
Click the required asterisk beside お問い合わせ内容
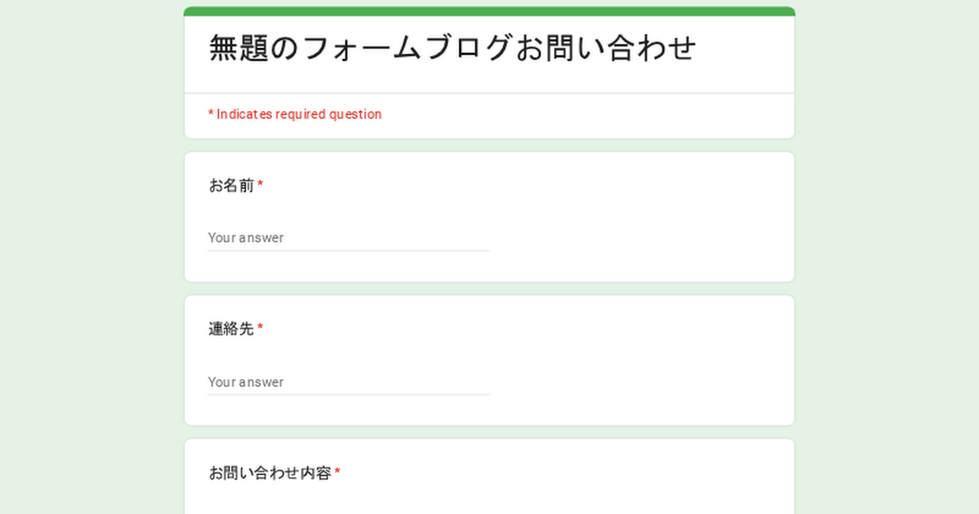point(338,473)
